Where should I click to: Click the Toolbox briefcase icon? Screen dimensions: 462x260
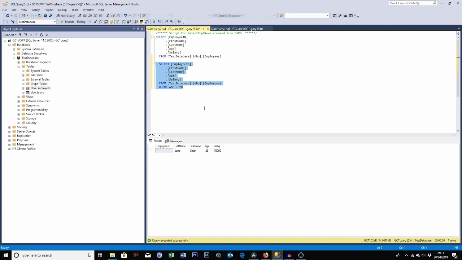(x=345, y=16)
